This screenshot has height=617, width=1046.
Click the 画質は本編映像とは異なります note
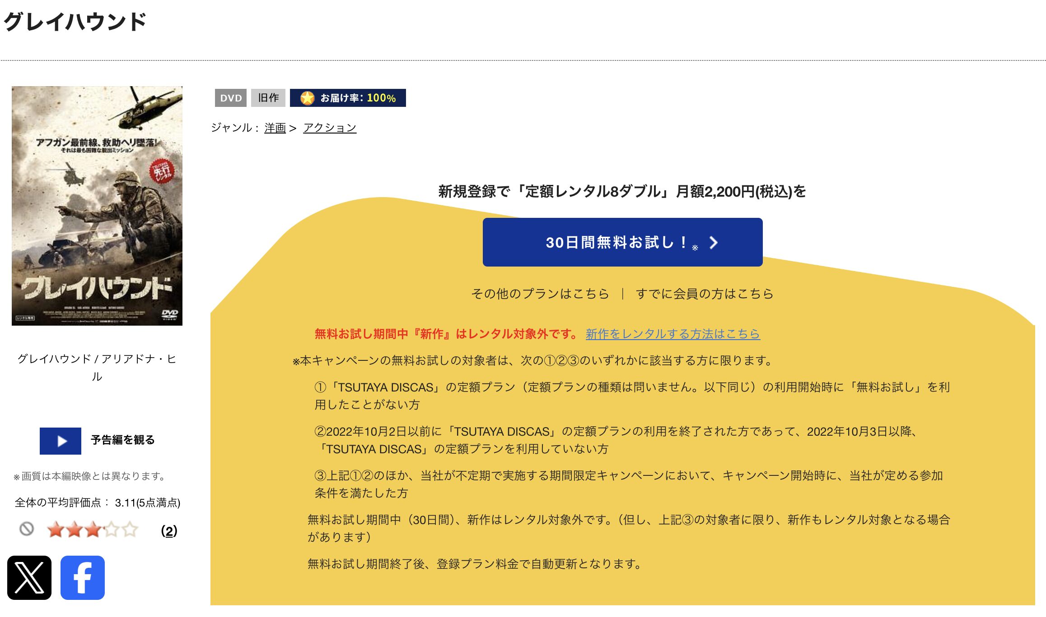90,476
